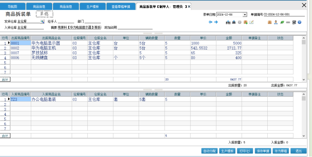The width and height of the screenshot is (312, 157).
Task: Open help with the blue question icon
Action: [299, 22]
